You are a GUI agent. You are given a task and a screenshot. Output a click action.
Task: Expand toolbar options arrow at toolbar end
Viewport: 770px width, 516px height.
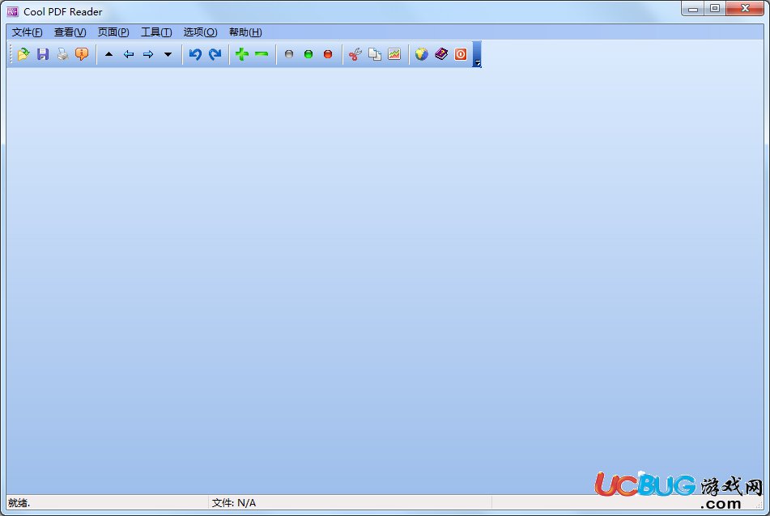477,54
